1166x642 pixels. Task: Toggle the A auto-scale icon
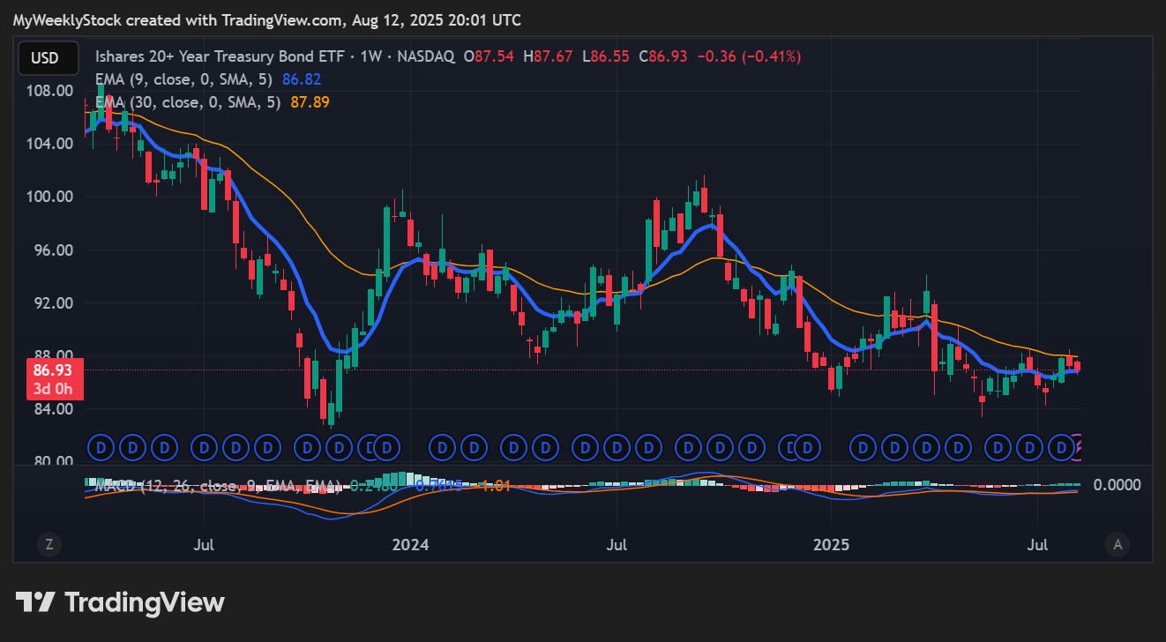pyautogui.click(x=1117, y=544)
